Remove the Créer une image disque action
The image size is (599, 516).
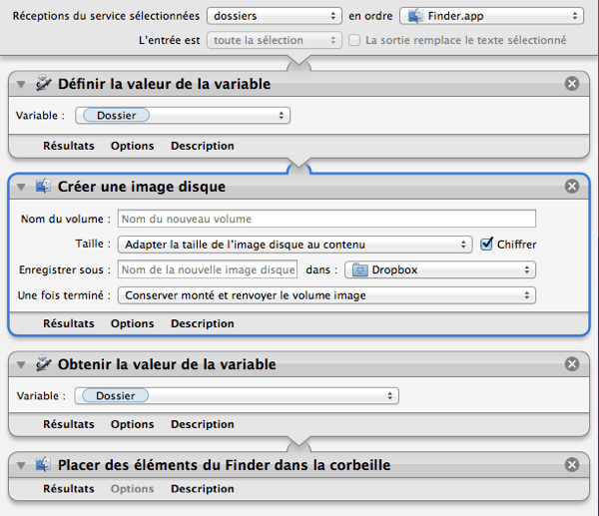click(572, 187)
